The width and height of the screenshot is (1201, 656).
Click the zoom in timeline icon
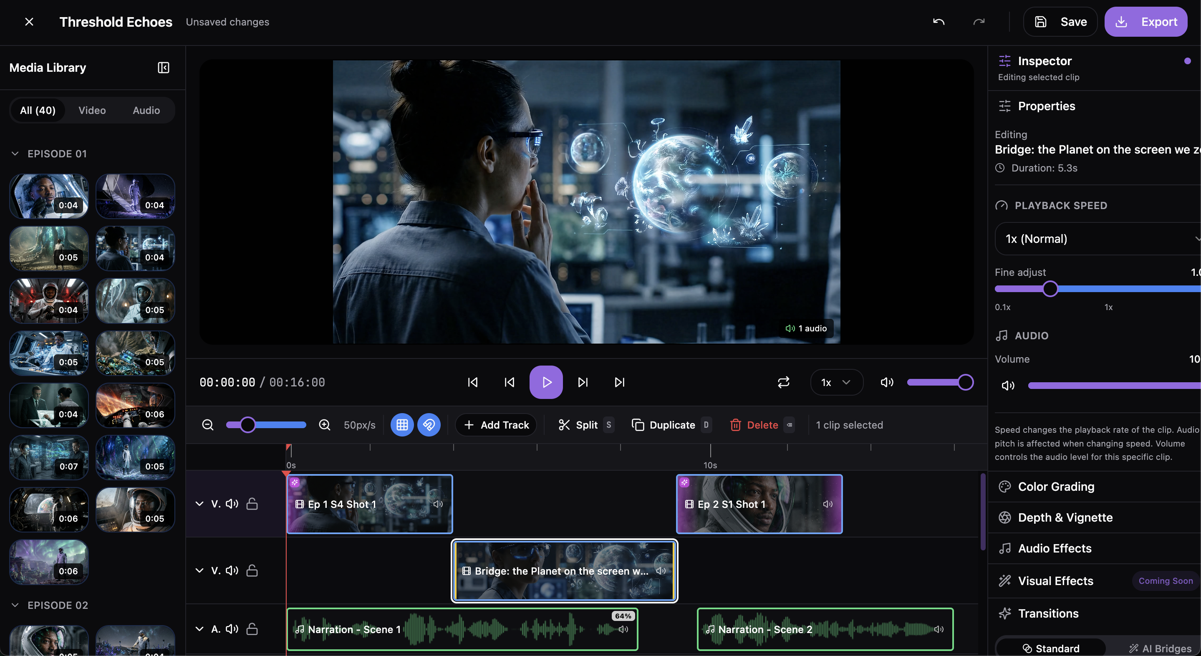[325, 425]
